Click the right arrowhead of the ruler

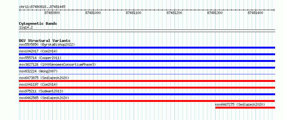[274, 10]
